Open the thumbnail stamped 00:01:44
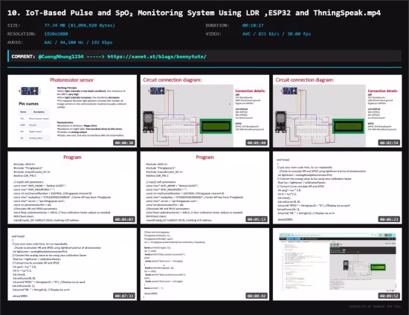Image resolution: width=409 pixels, height=315 pixels. 204,111
